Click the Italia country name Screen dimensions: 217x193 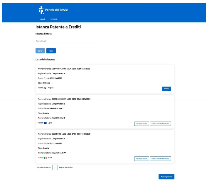(50, 158)
